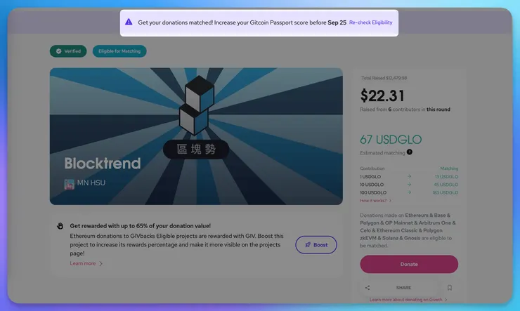
Task: Click arrow icon in 100 USDGLO row
Action: point(409,192)
